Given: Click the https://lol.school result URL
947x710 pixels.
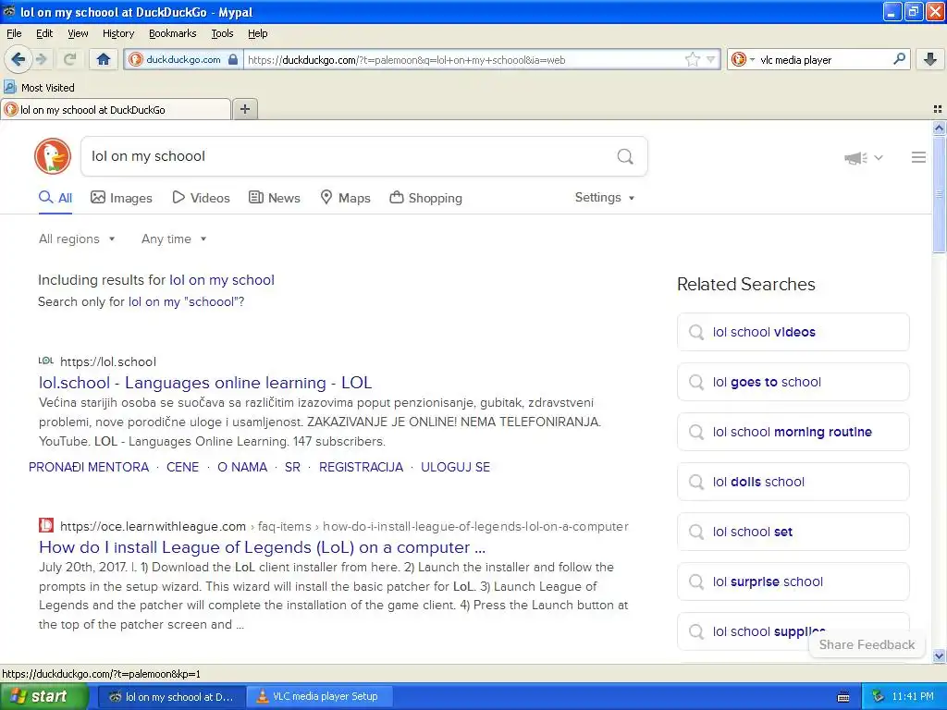Looking at the screenshot, I should click(x=108, y=361).
